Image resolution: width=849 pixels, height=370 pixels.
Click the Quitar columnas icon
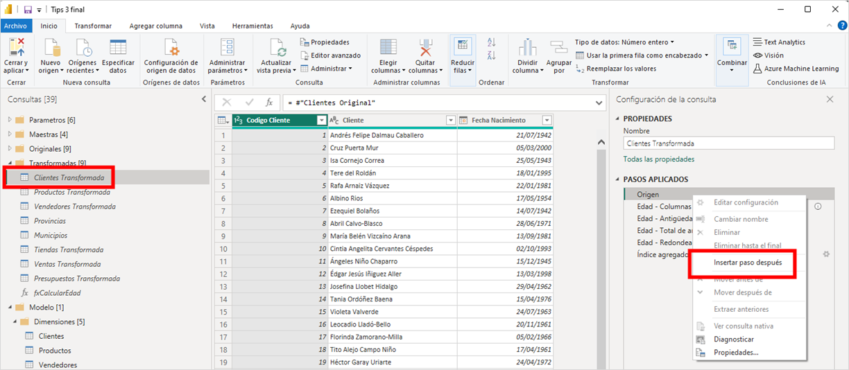point(425,48)
